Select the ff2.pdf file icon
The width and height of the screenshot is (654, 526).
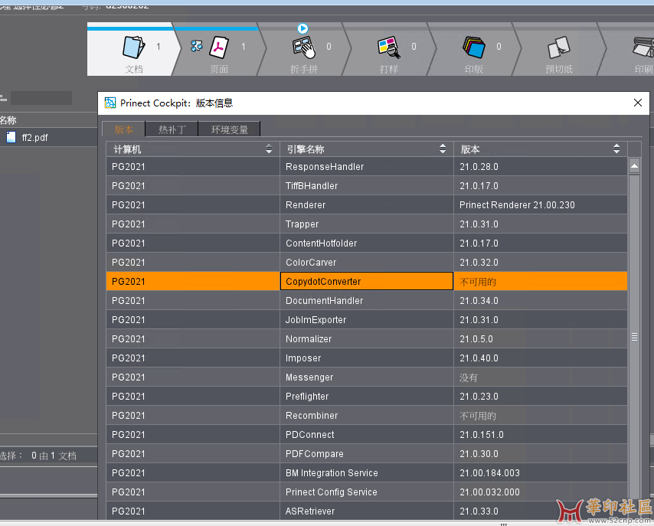click(11, 138)
